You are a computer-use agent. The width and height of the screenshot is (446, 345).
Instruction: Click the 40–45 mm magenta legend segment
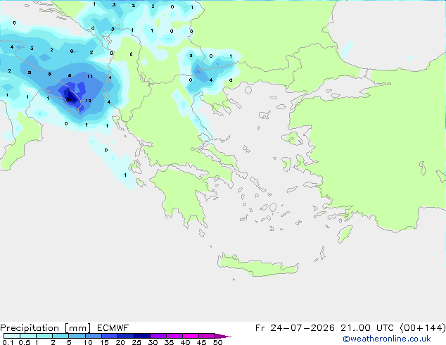tap(191, 336)
